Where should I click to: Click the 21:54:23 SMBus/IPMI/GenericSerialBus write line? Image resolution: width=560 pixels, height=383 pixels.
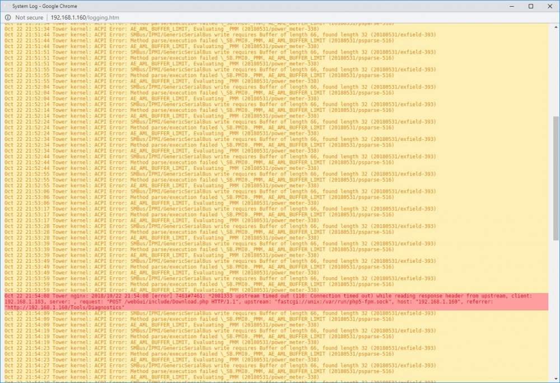coord(220,348)
